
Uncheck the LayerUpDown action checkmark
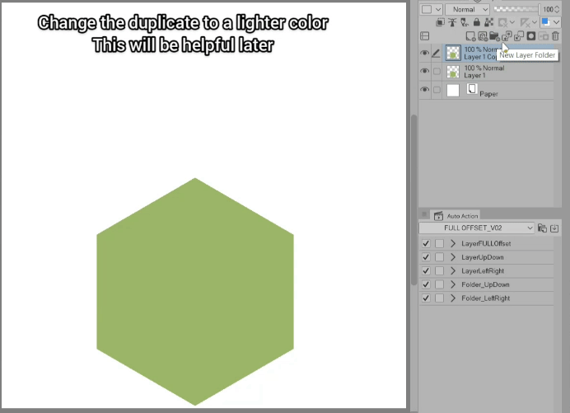click(x=426, y=257)
